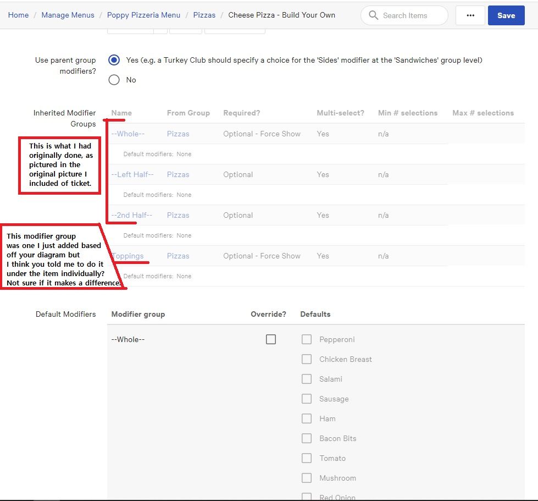This screenshot has width=538, height=501.
Task: Check the Override box for --Whole--
Action: (271, 339)
